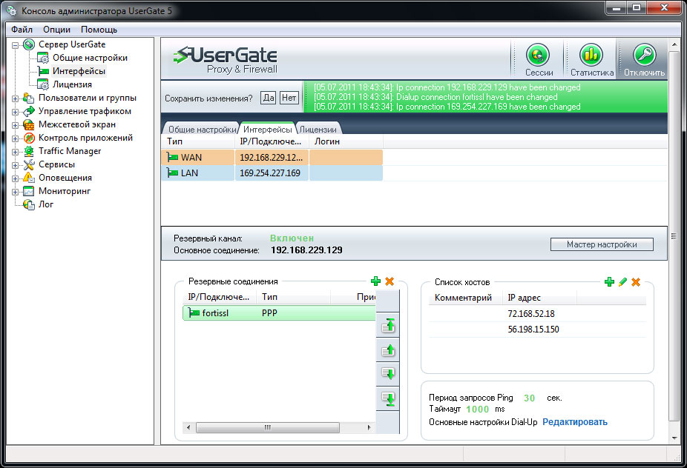Confirm saving changes with Да

click(268, 98)
